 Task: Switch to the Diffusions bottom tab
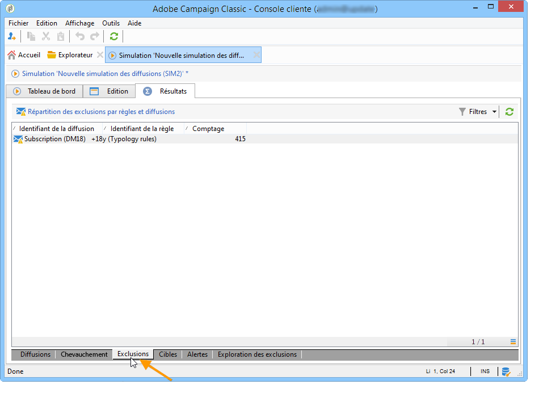[35, 354]
